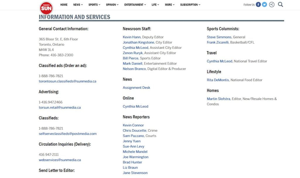Open Chris Doucette's reporter link

134,131
